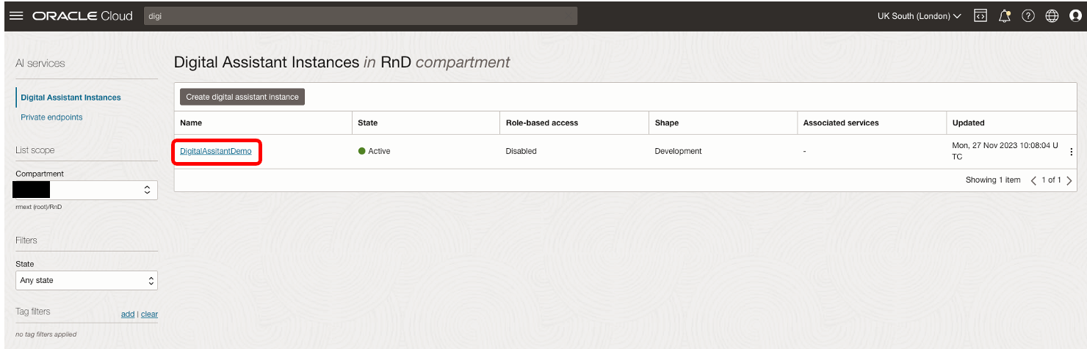Click the State column header
This screenshot has height=349, width=1087.
point(367,123)
